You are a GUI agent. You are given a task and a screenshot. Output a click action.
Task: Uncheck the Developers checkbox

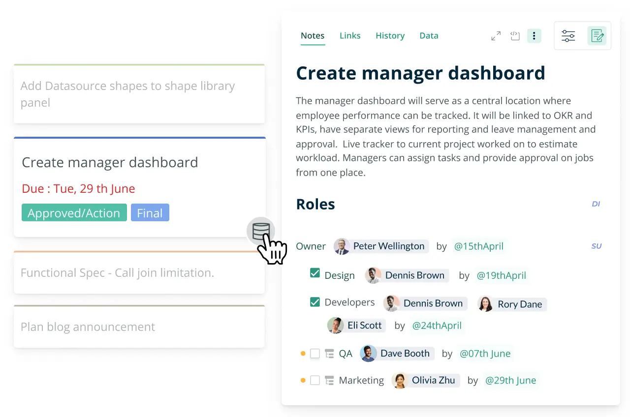click(x=315, y=302)
